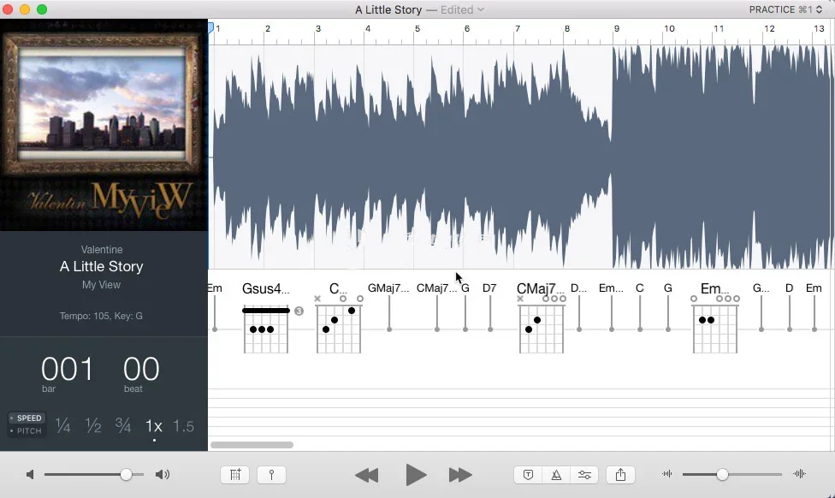Adjust the volume slider

94,475
